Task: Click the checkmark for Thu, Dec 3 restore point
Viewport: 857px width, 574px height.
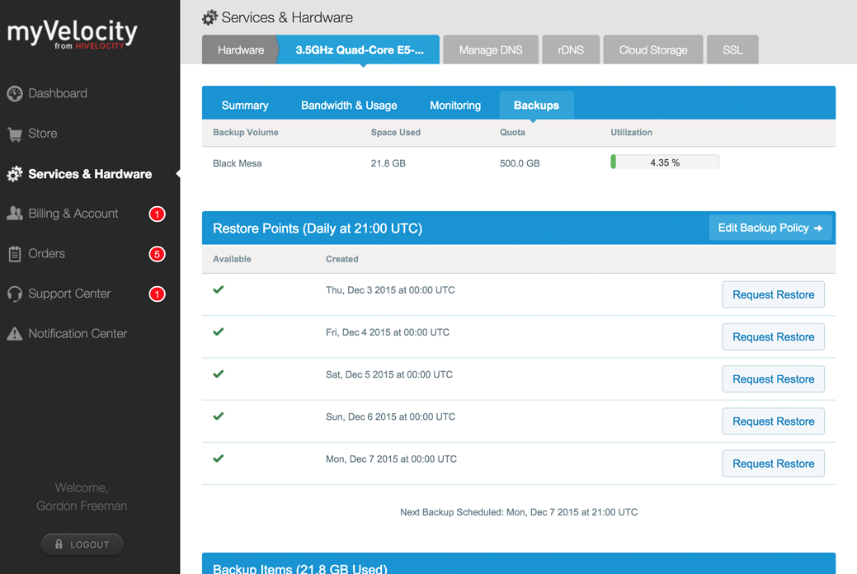Action: point(219,289)
